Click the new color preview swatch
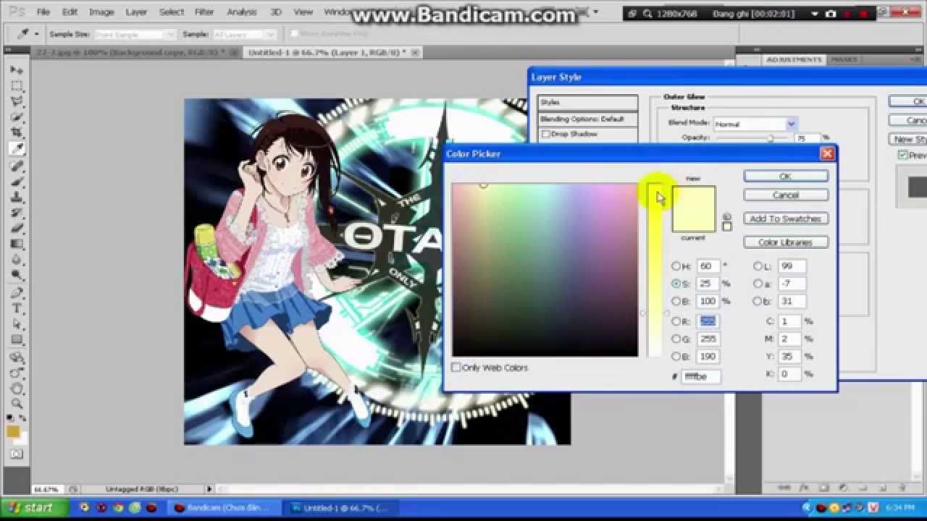Viewport: 927px width, 521px height. click(x=693, y=198)
